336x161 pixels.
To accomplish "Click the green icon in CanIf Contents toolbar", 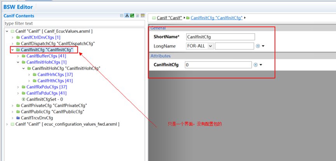I will tap(132, 16).
